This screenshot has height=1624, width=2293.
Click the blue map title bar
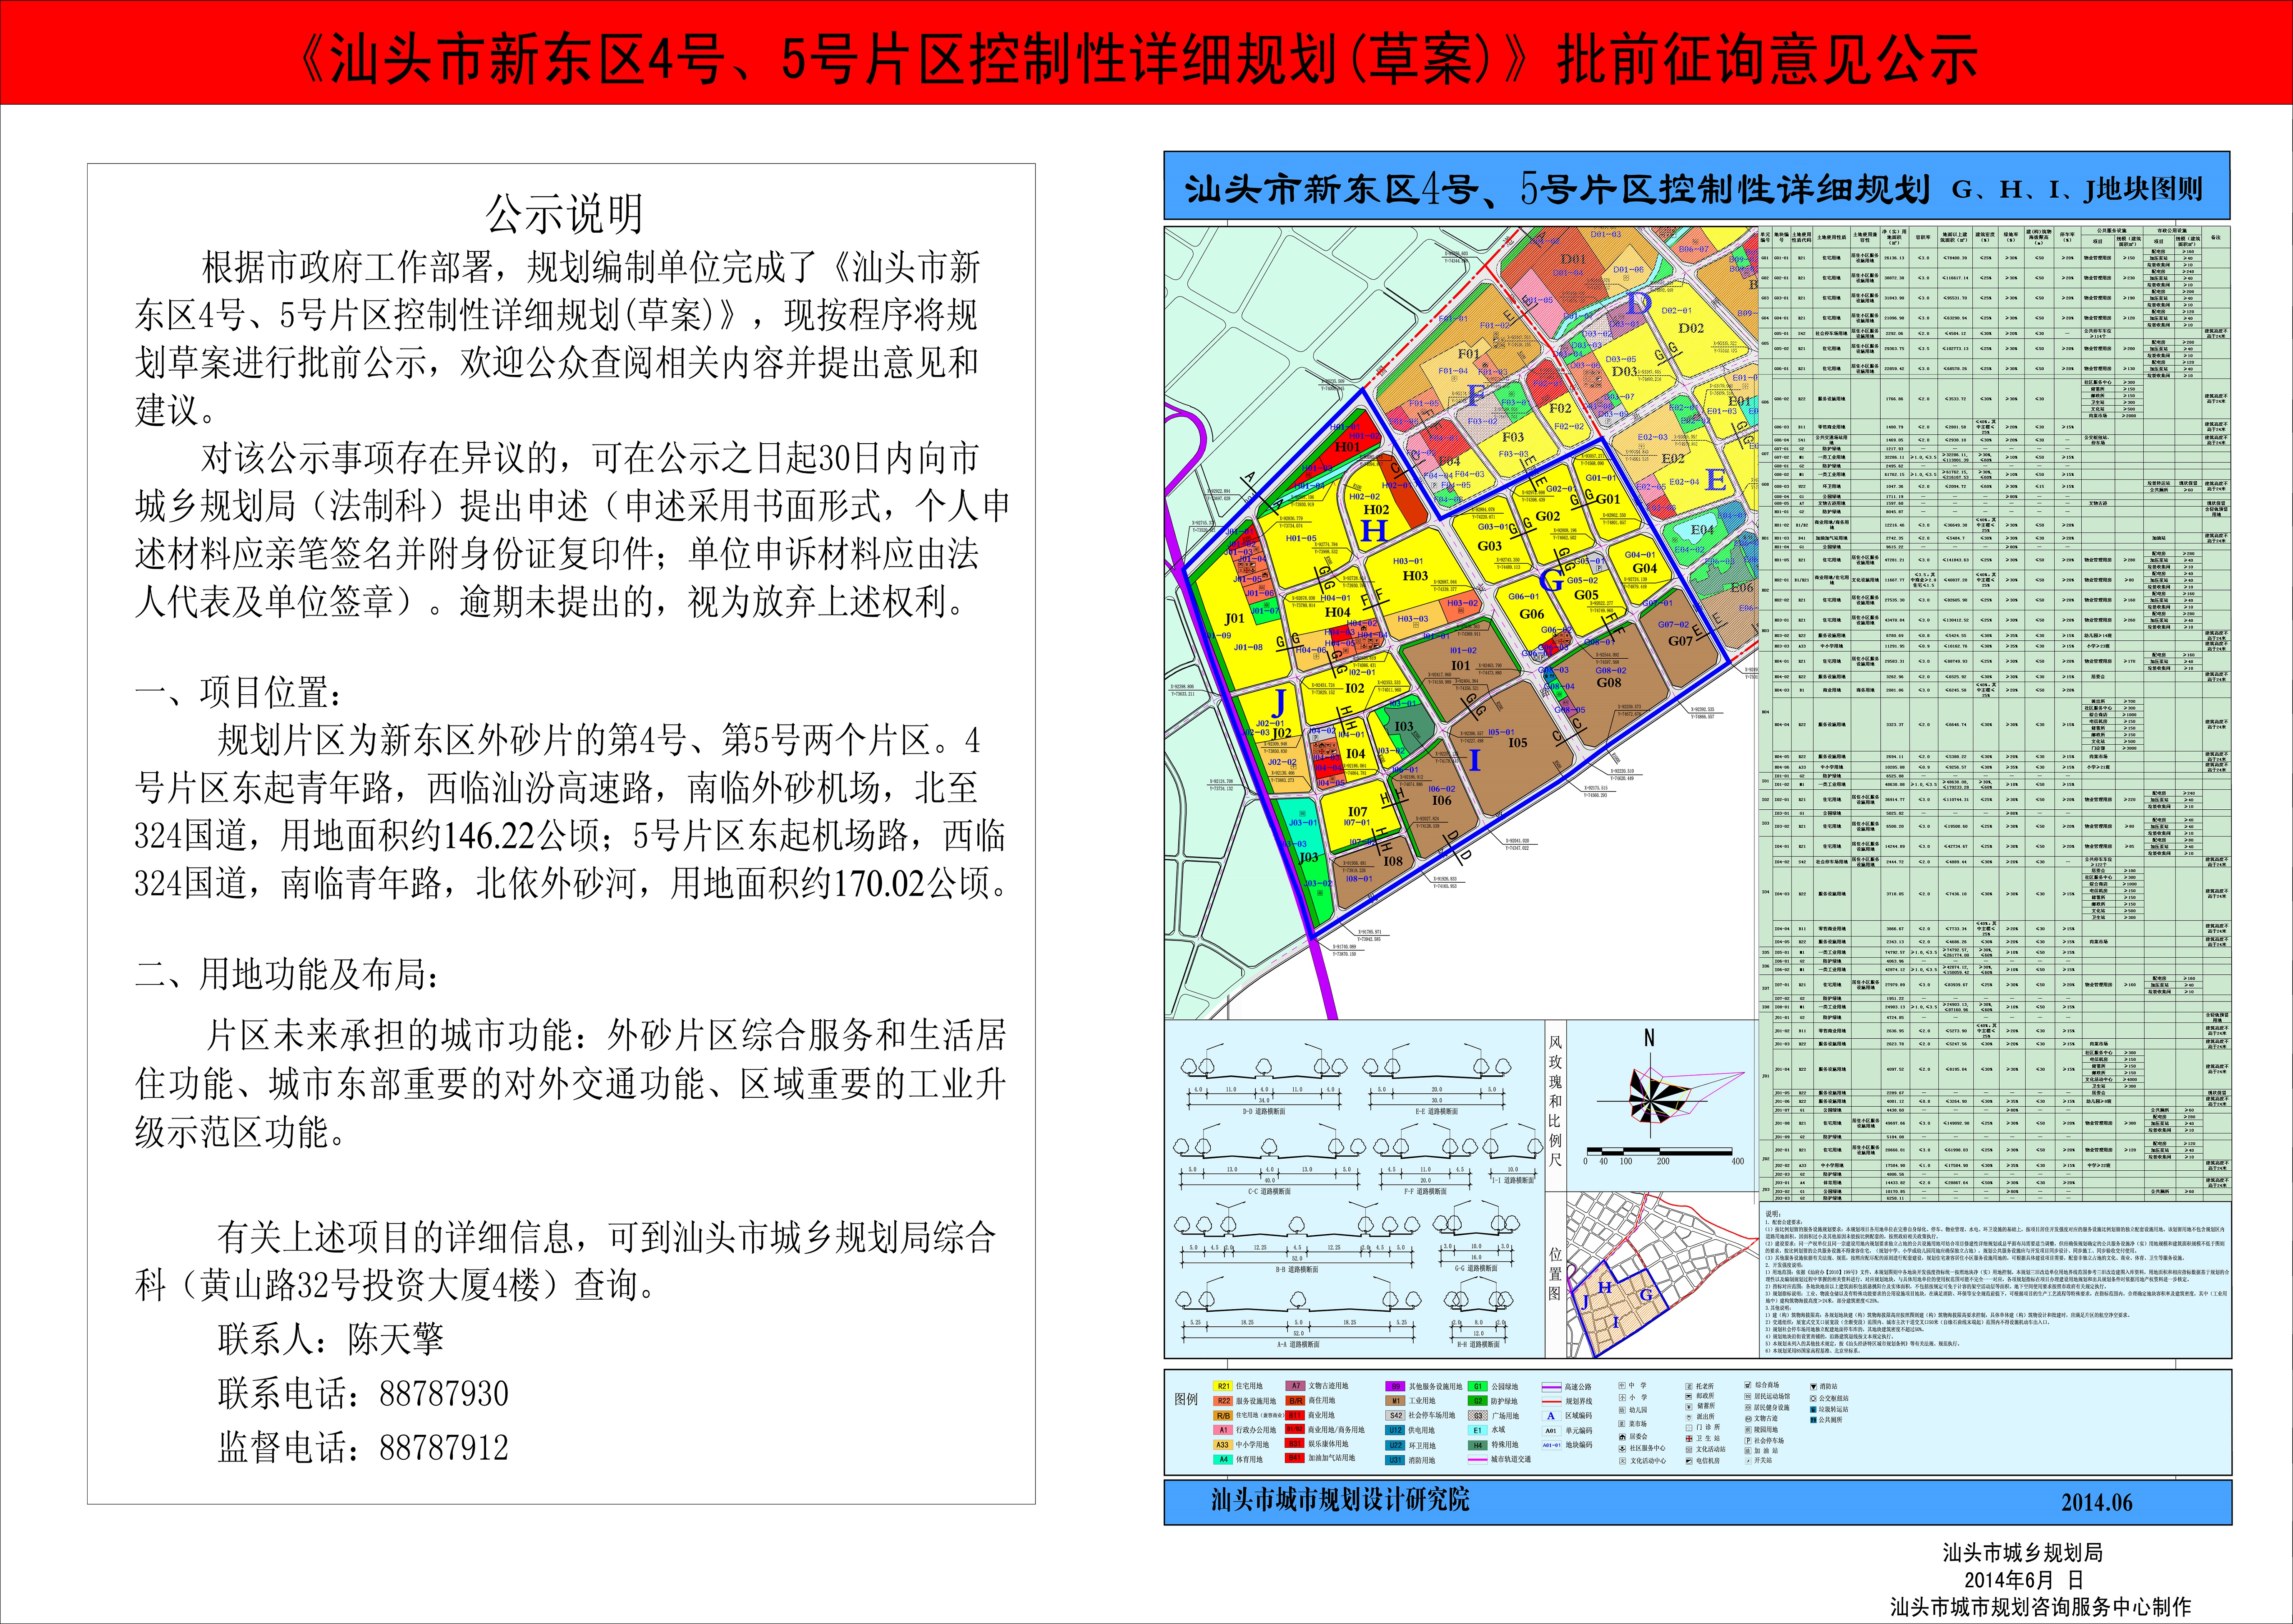1697,186
